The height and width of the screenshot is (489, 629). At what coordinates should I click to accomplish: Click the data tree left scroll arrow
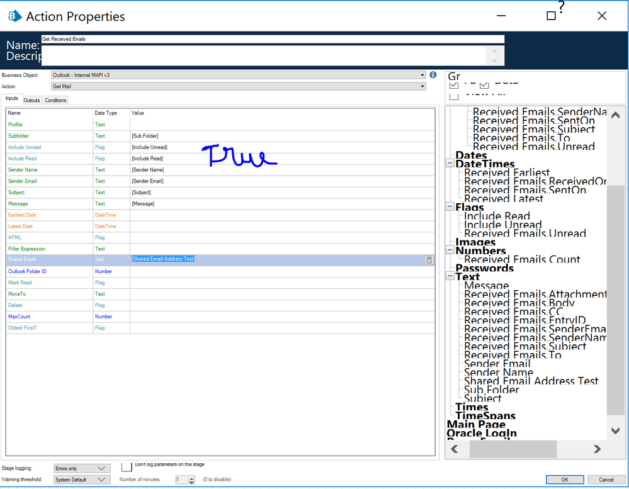454,449
